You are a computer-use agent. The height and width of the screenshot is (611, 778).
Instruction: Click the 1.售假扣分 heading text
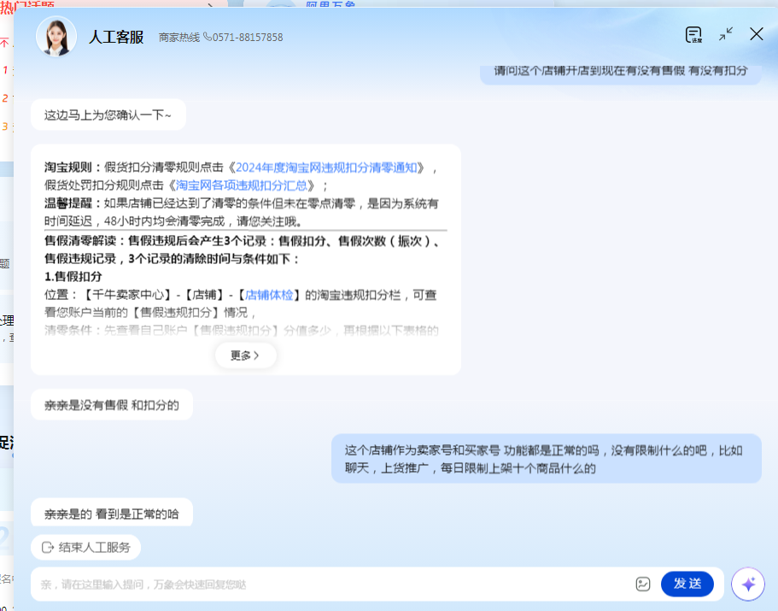coord(73,277)
